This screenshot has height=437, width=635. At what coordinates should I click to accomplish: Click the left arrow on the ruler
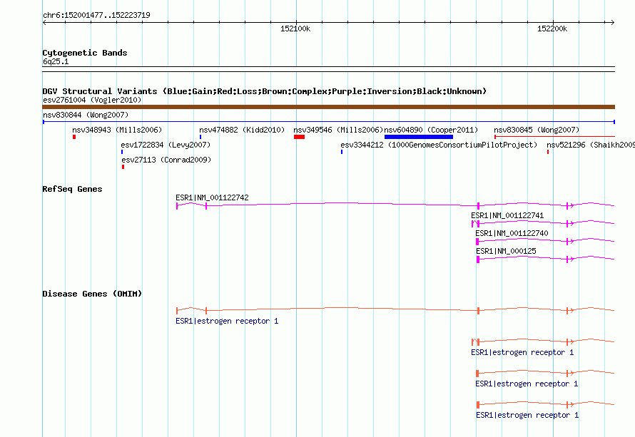[44, 23]
